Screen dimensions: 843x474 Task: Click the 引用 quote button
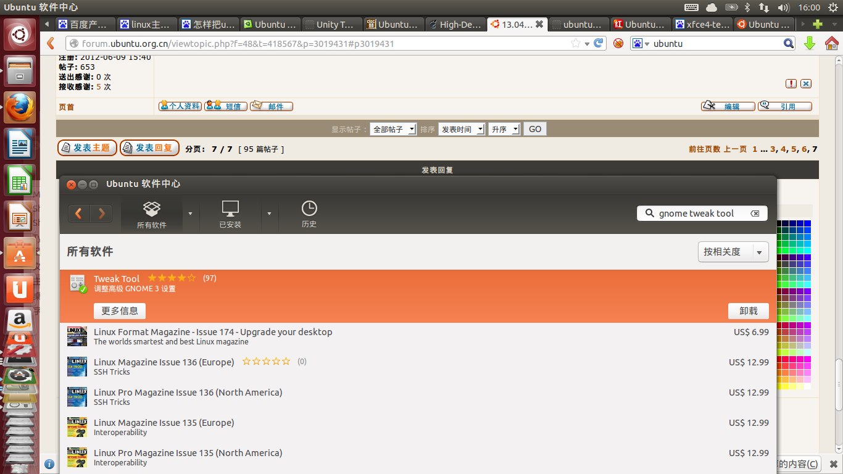click(785, 106)
